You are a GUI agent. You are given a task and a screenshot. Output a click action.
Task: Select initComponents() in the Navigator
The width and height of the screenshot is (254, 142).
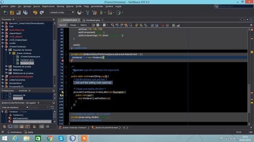click(x=20, y=118)
